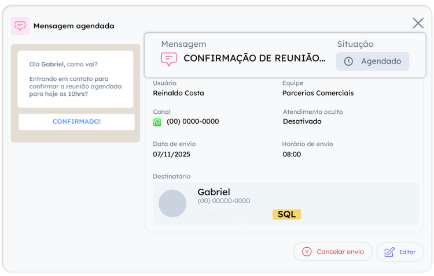The width and height of the screenshot is (434, 276).
Task: Click the message preview text bubble
Action: [x=75, y=79]
